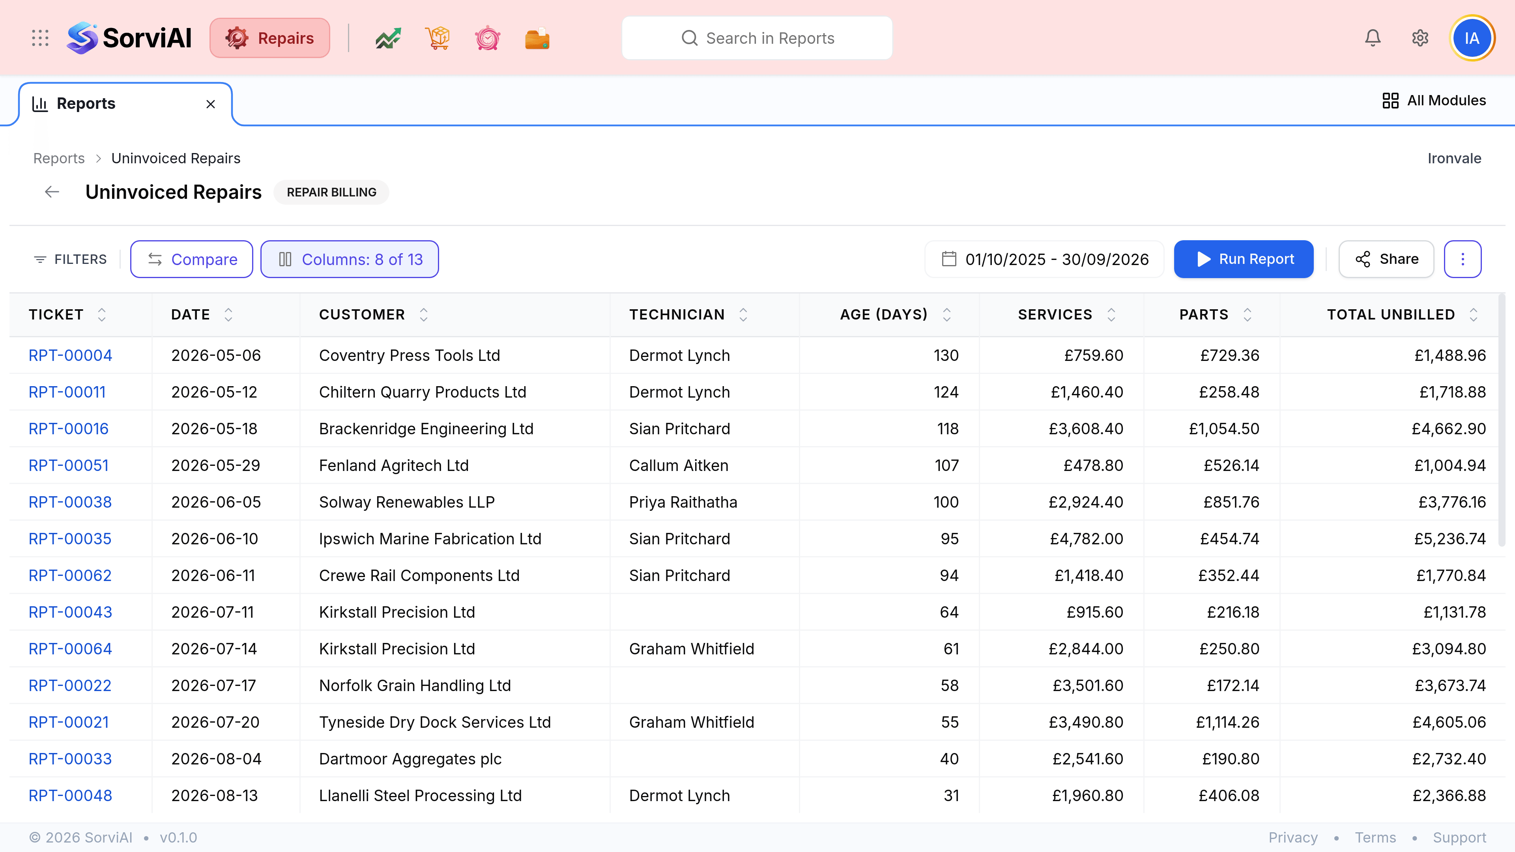Open notifications bell
1515x852 pixels.
1373,38
